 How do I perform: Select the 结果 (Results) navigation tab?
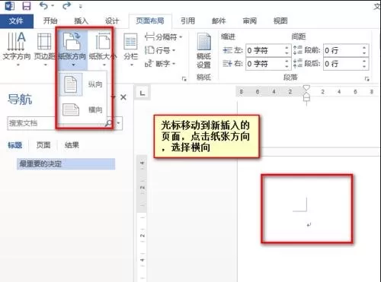pyautogui.click(x=72, y=145)
